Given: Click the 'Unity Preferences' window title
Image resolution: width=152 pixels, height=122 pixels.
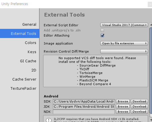Looking at the screenshot, I should coord(15,4).
